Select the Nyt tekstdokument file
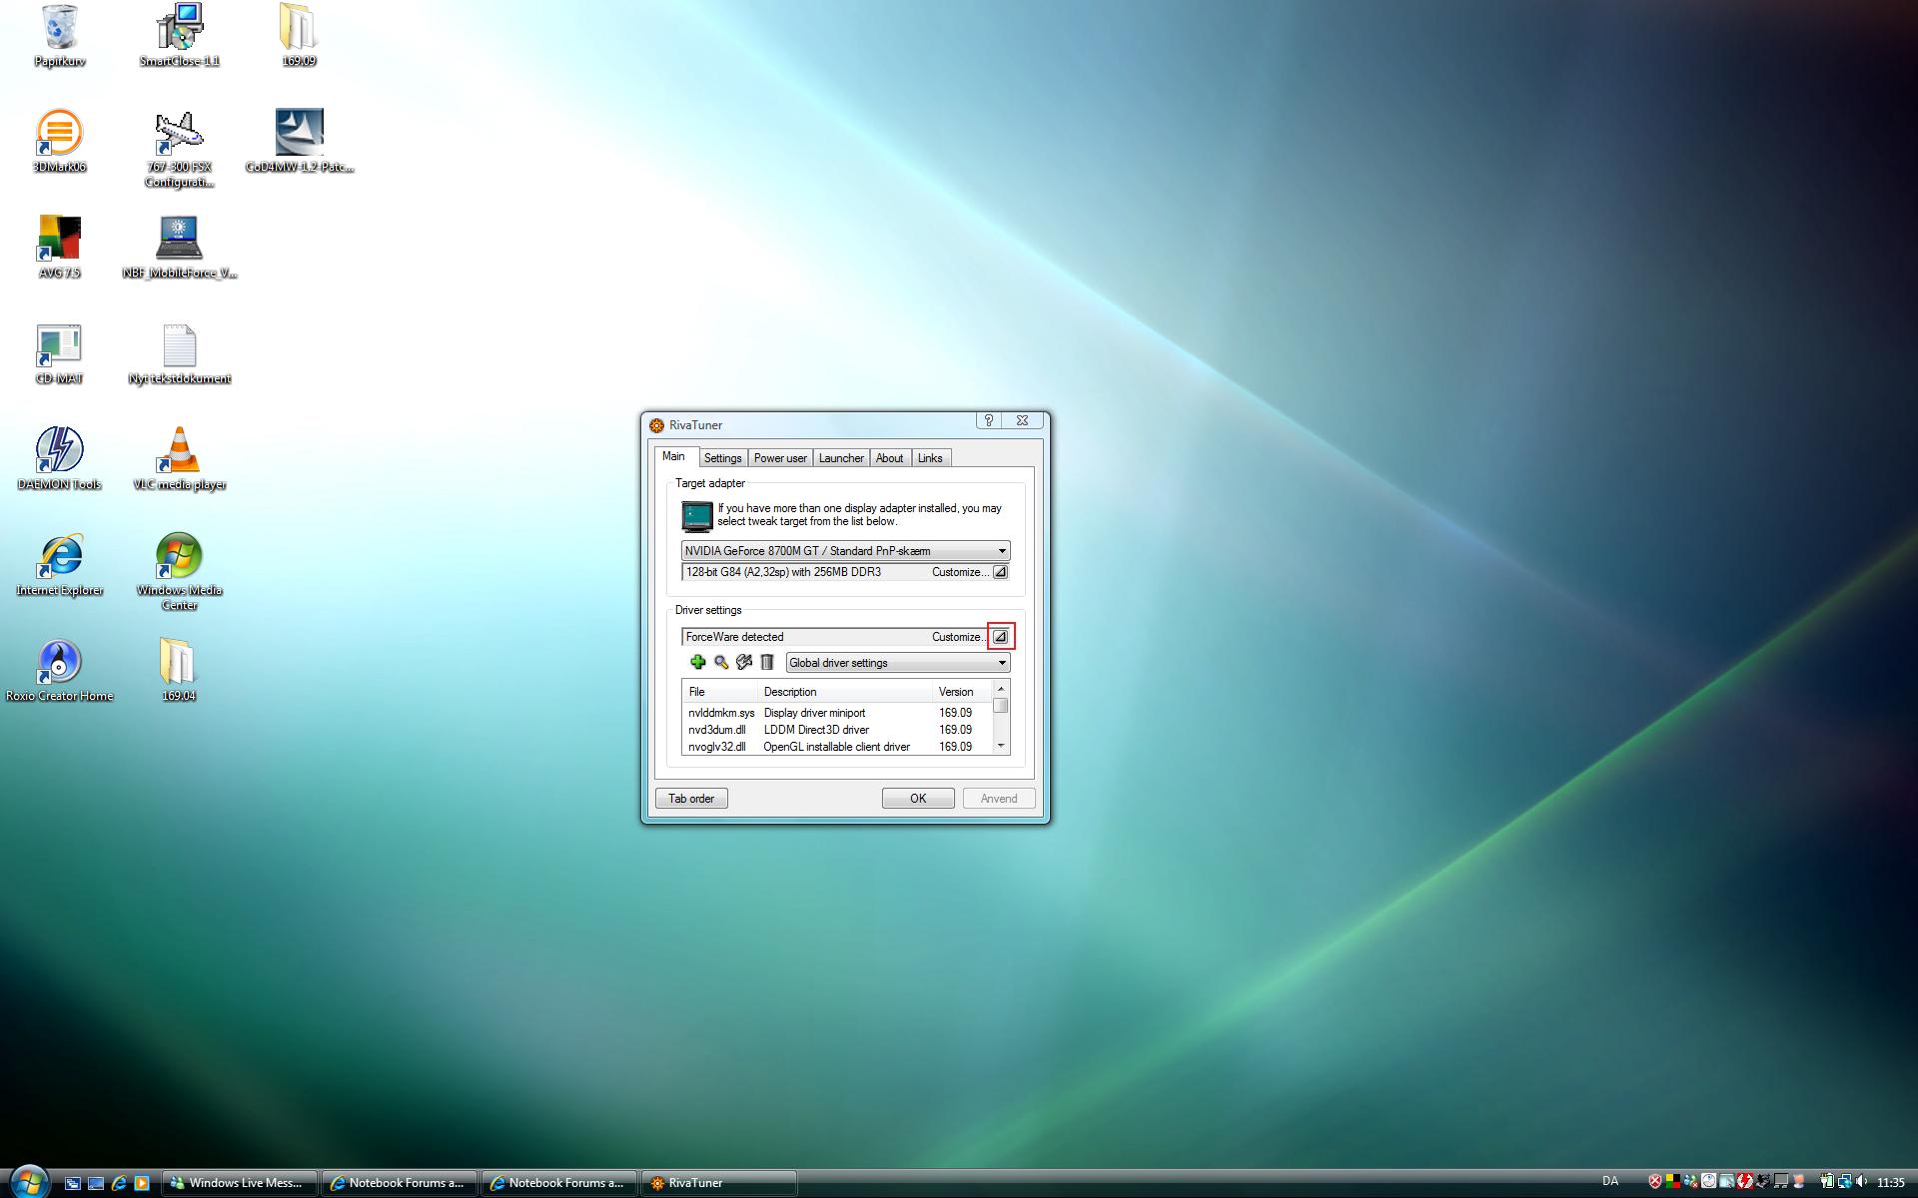Screen dimensions: 1918x1198 [x=179, y=353]
